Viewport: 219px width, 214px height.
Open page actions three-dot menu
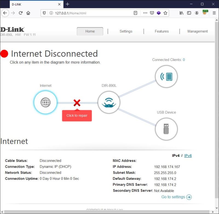tap(145, 13)
